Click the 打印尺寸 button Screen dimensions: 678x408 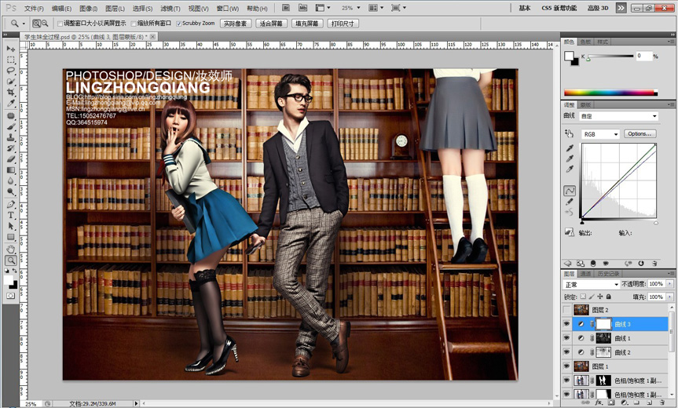[x=343, y=24]
